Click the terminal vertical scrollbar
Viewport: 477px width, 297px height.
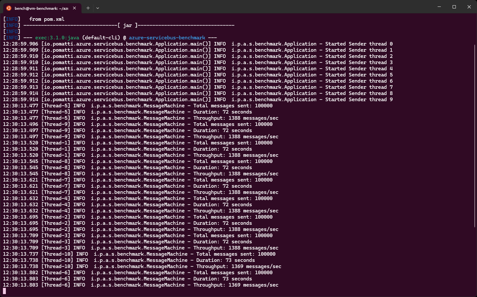(475, 136)
